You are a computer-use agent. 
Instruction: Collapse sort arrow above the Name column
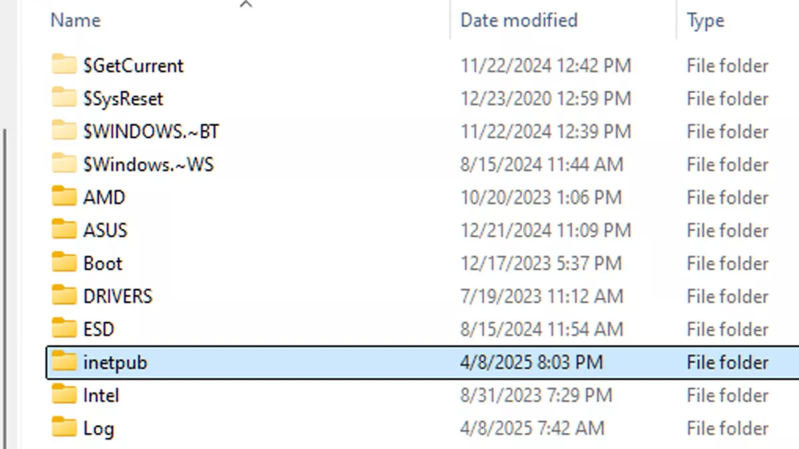(246, 5)
